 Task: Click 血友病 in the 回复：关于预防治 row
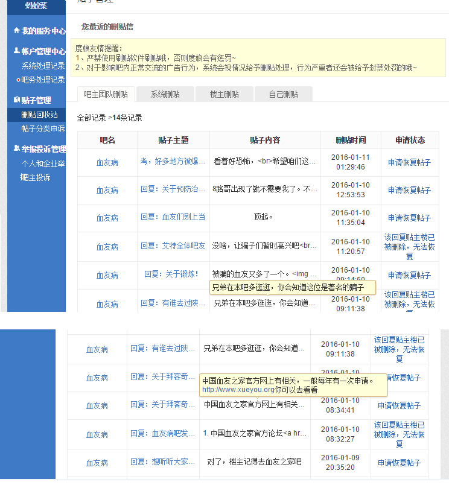[107, 190]
